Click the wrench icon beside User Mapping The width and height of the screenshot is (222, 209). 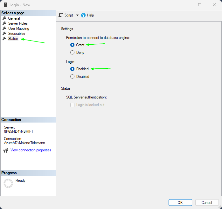tap(4, 28)
